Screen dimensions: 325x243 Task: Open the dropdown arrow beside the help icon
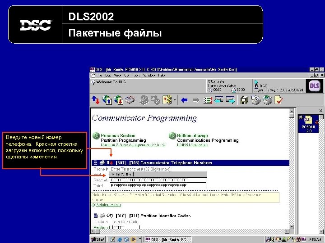[175, 100]
